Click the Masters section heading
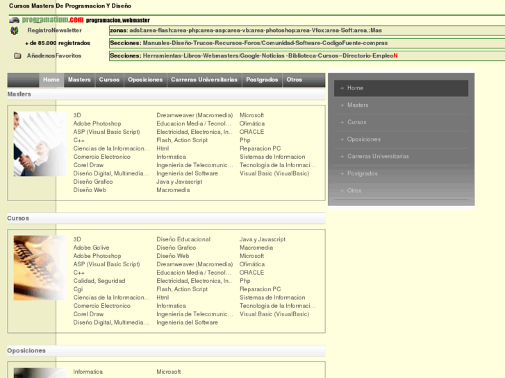 point(19,94)
